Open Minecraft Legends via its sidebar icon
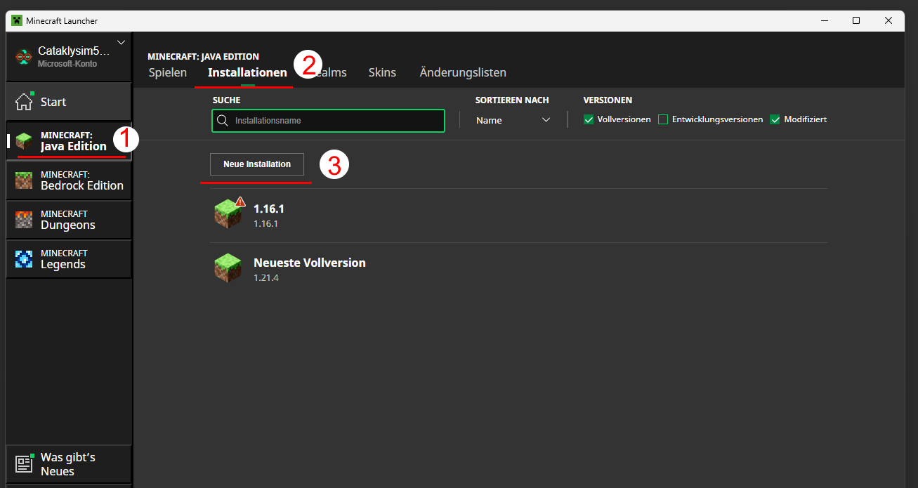This screenshot has width=918, height=488. point(24,259)
